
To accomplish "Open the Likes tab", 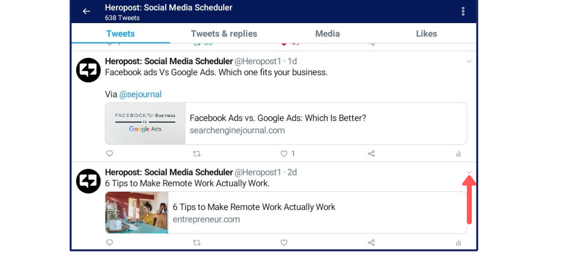I will (x=426, y=33).
